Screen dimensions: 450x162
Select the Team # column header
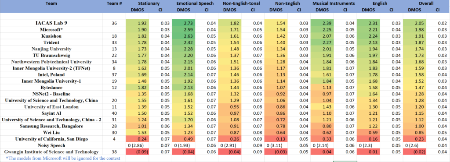click(114, 4)
